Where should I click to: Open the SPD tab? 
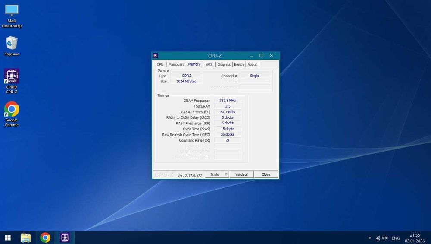pyautogui.click(x=209, y=64)
